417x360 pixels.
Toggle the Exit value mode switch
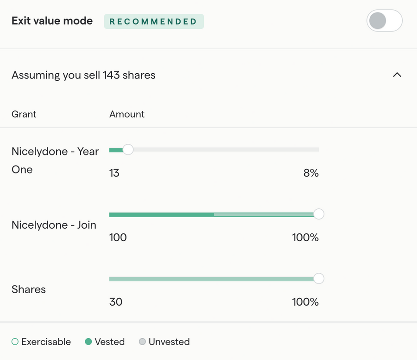(384, 21)
